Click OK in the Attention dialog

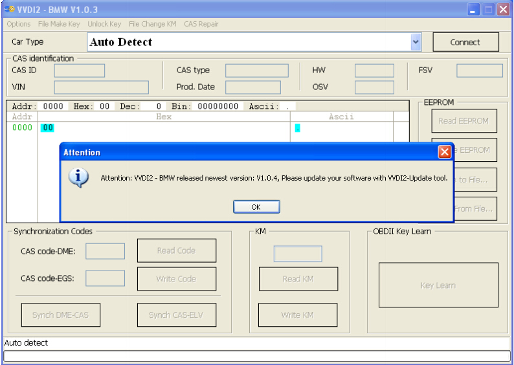pos(256,206)
